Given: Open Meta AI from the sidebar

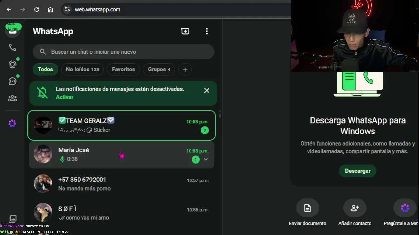Looking at the screenshot, I should pos(12,123).
